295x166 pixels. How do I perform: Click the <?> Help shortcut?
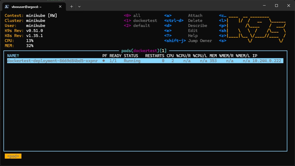click(x=181, y=36)
